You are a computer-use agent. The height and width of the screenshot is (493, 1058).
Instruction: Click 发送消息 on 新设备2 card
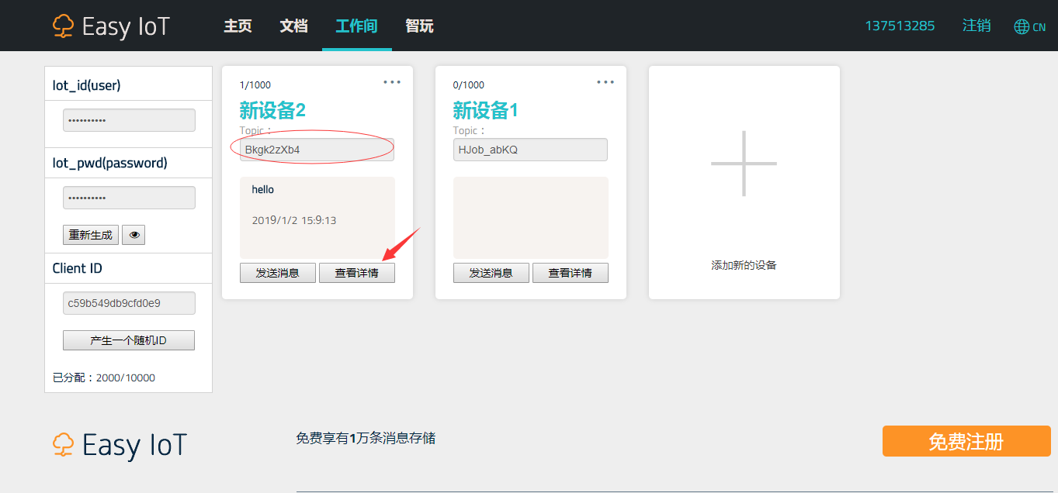point(278,273)
